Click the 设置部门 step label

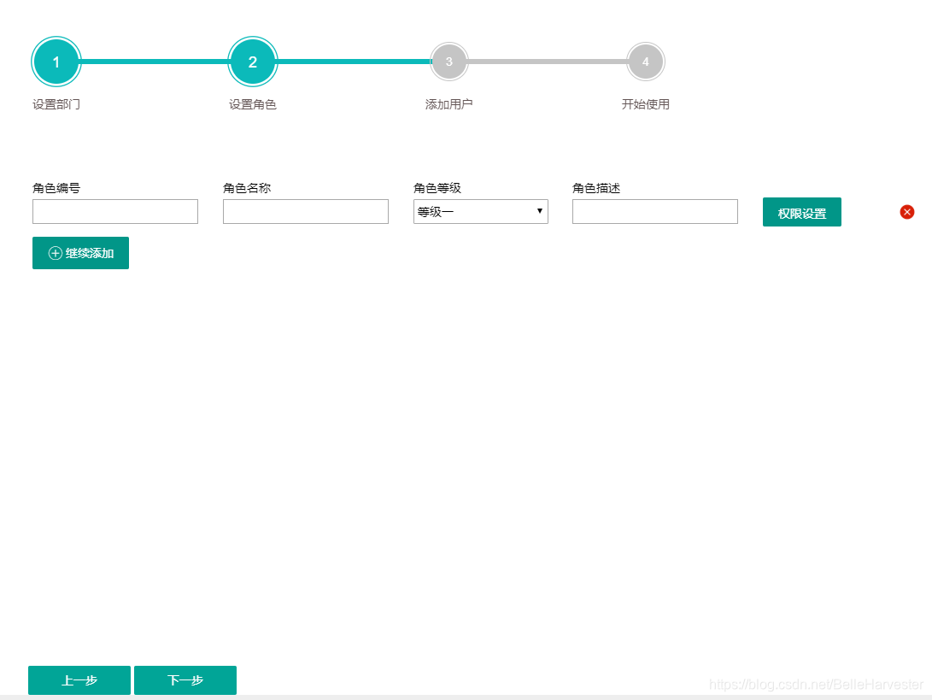(x=56, y=104)
